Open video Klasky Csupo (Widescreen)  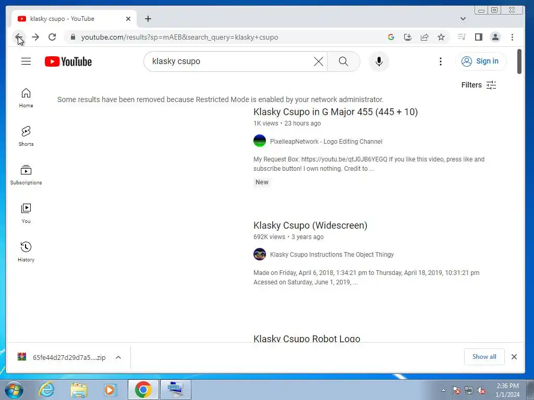pyautogui.click(x=310, y=226)
